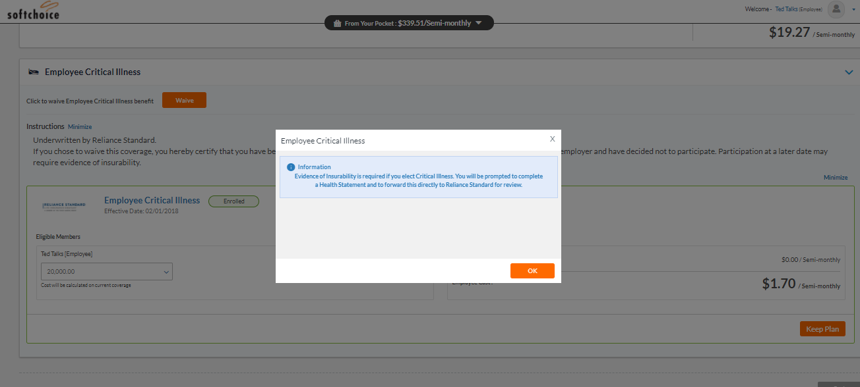Click the Keep Plan button
The image size is (860, 387).
pyautogui.click(x=822, y=328)
